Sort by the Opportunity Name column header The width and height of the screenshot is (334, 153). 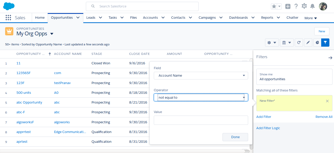pos(28,54)
